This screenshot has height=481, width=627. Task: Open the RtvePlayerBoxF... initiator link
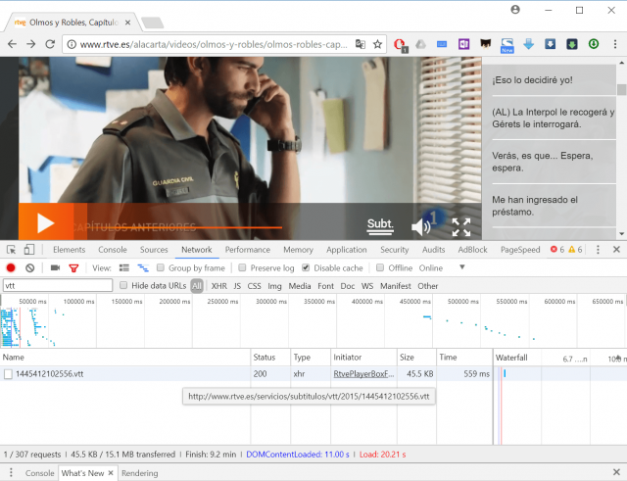click(x=363, y=374)
